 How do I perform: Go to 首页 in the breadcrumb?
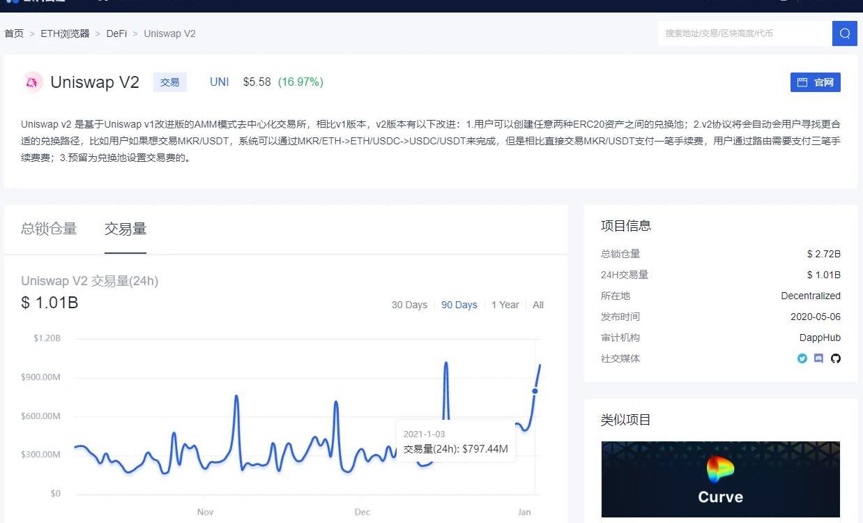click(x=14, y=33)
